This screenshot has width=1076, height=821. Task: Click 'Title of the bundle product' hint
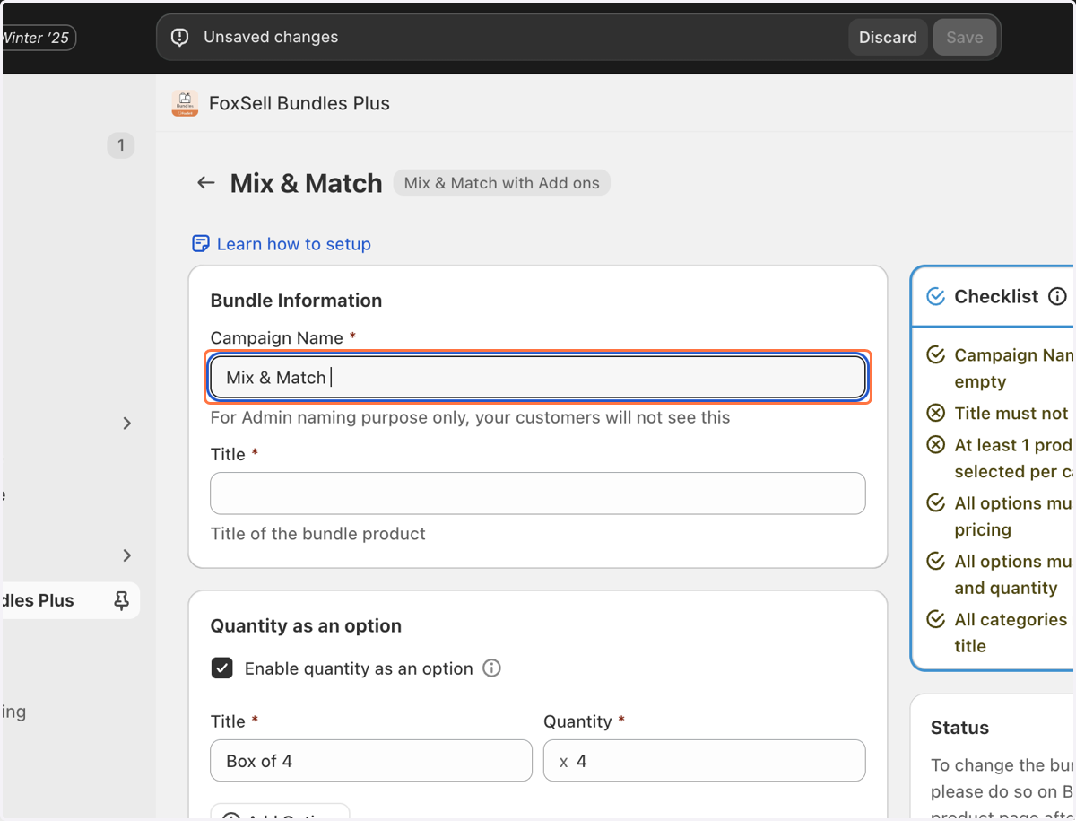[x=317, y=534]
